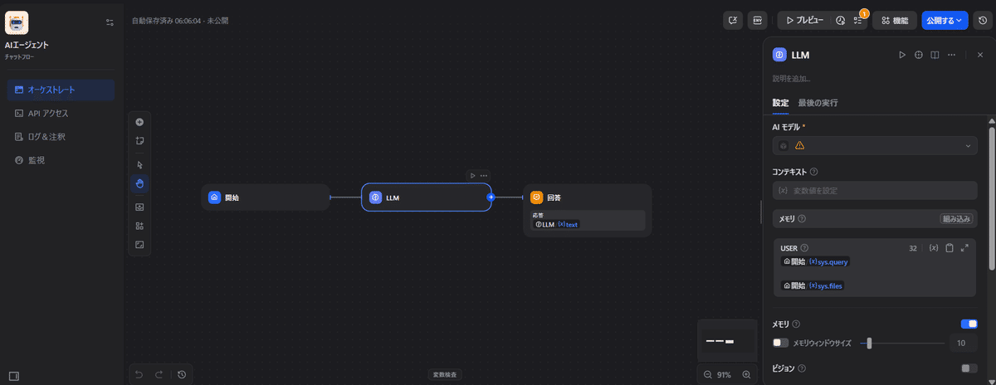This screenshot has width=996, height=385.
Task: Open the ENV environment variables button
Action: 757,20
